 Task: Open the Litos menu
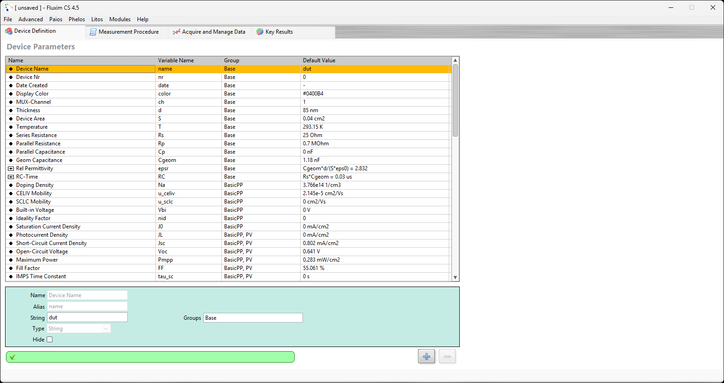(x=97, y=19)
